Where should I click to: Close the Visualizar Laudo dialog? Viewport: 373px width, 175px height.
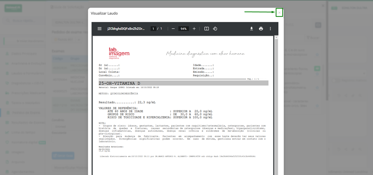coord(279,13)
